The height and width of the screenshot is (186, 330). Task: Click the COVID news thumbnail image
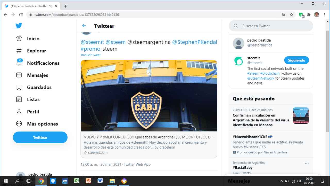(x=301, y=115)
